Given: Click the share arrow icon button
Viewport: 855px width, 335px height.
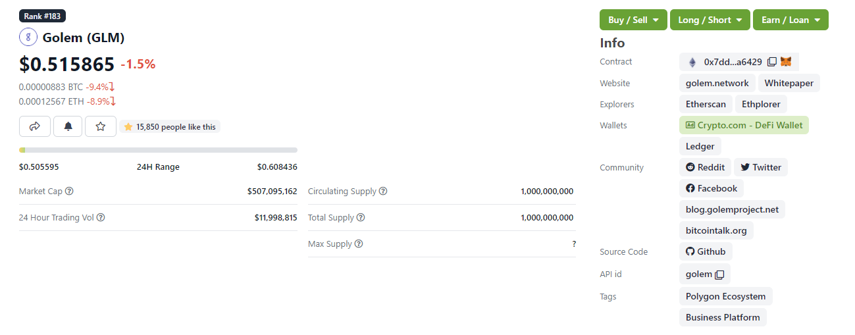Looking at the screenshot, I should pyautogui.click(x=36, y=126).
